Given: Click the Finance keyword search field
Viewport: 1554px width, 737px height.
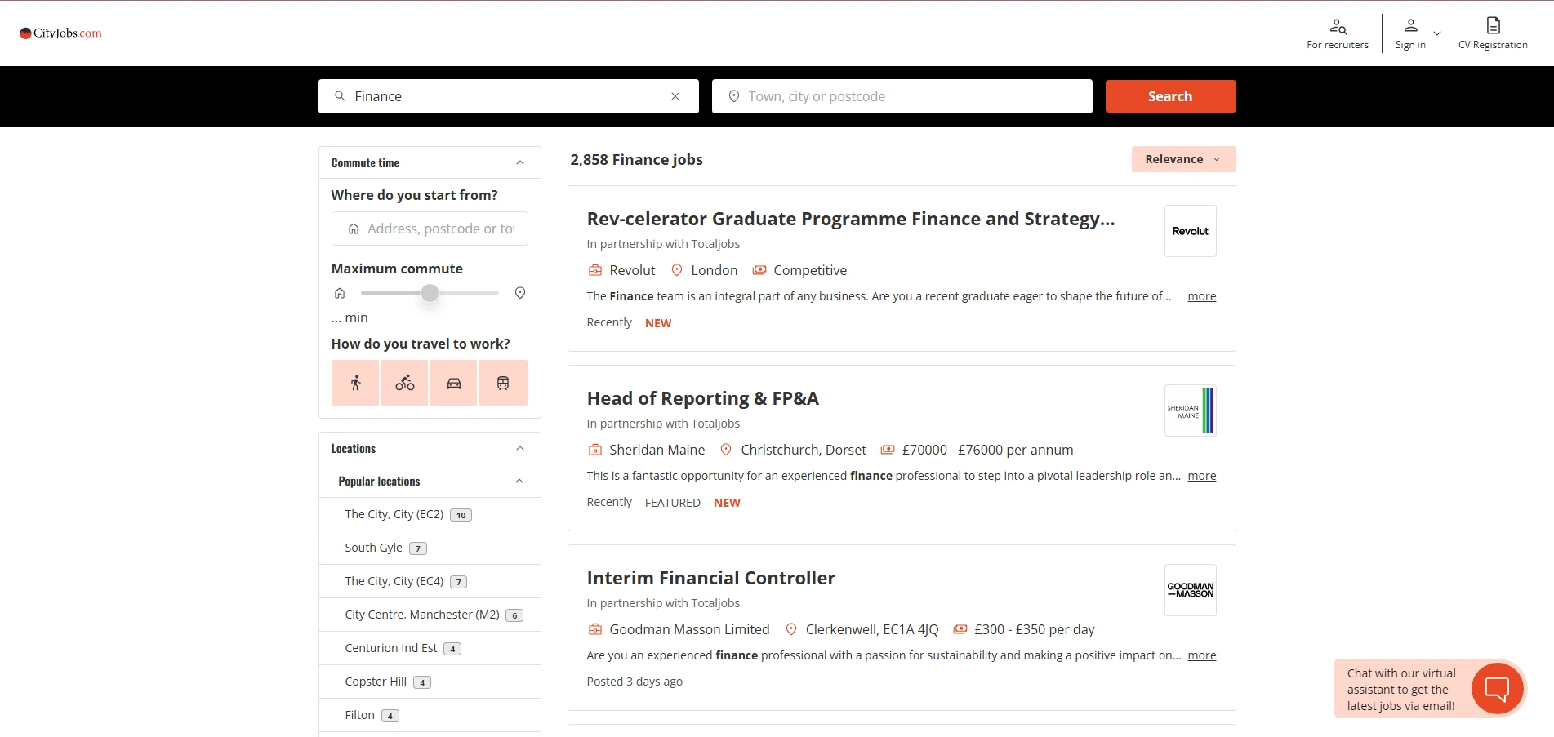Looking at the screenshot, I should tap(508, 96).
